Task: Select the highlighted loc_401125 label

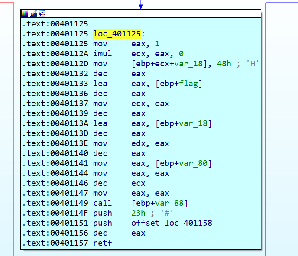Action: tap(117, 34)
